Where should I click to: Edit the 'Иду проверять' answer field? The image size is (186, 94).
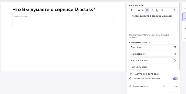(x=151, y=54)
